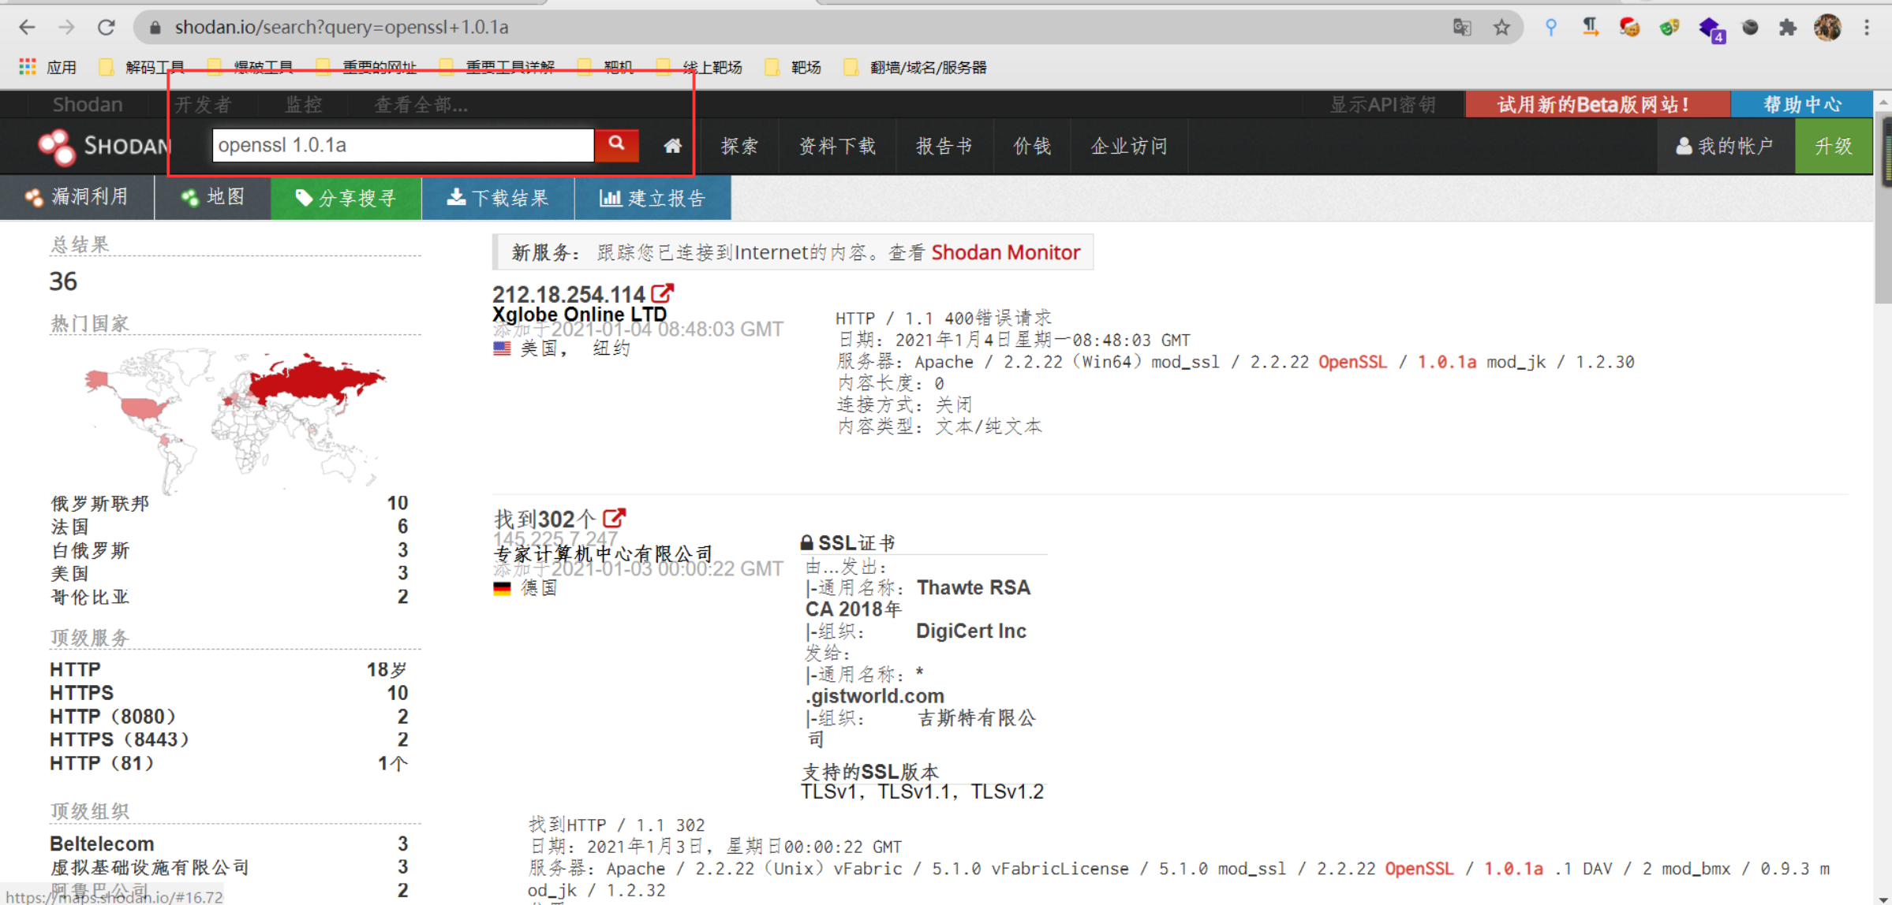Open the 报告书 navigation item
Viewport: 1892px width, 905px height.
point(944,146)
